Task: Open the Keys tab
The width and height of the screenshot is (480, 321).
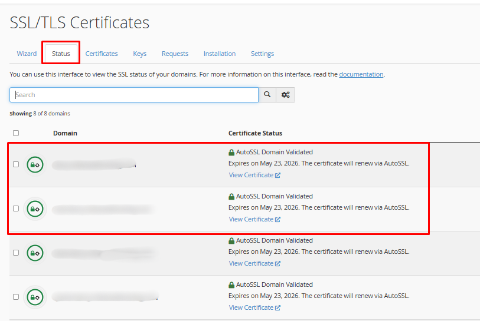Action: pos(140,54)
